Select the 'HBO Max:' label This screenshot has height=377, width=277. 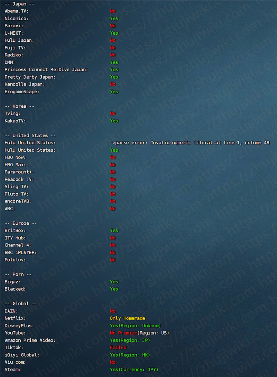click(15, 165)
